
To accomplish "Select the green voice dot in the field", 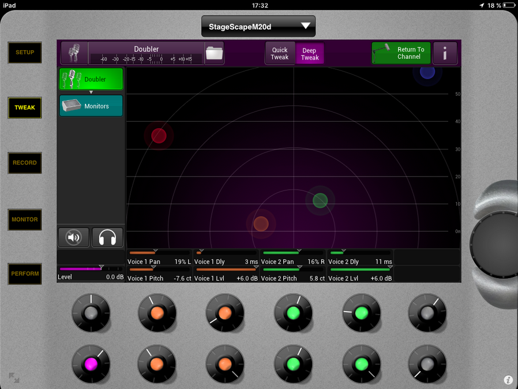I will pos(320,200).
